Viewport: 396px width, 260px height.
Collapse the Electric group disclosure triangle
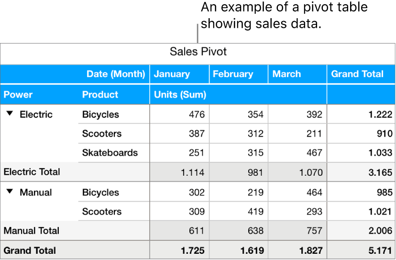10,115
